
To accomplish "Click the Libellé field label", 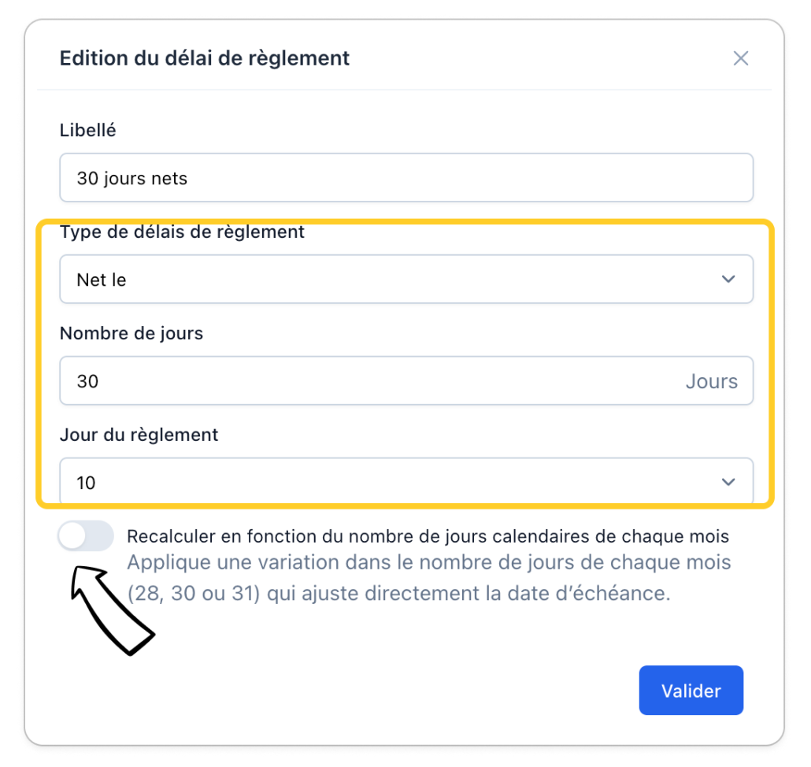I will [x=88, y=131].
